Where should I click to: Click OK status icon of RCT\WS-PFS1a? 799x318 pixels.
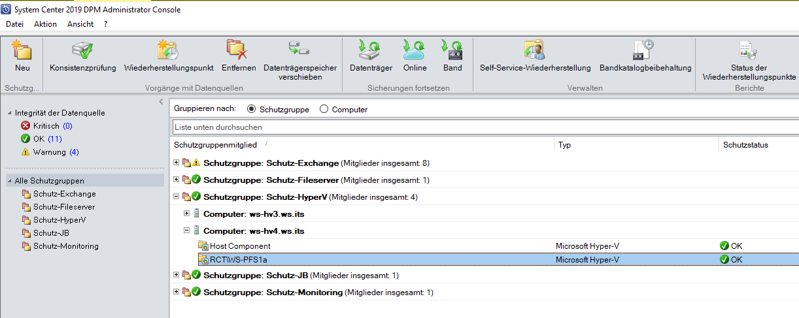724,259
